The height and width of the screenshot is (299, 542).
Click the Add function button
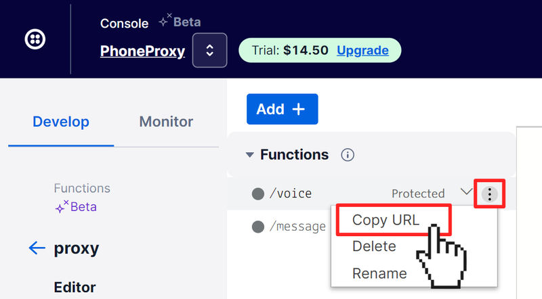point(282,109)
